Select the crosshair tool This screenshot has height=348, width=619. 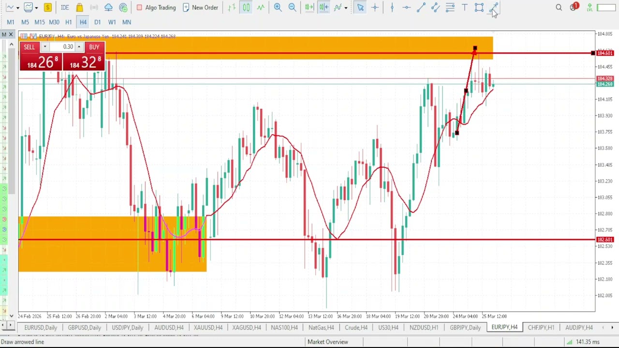click(375, 7)
